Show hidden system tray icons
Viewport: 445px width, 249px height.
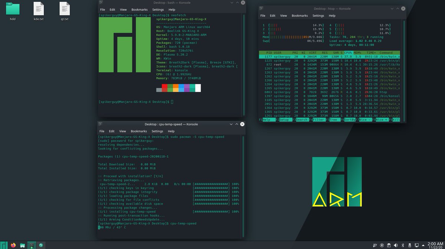tap(423, 245)
